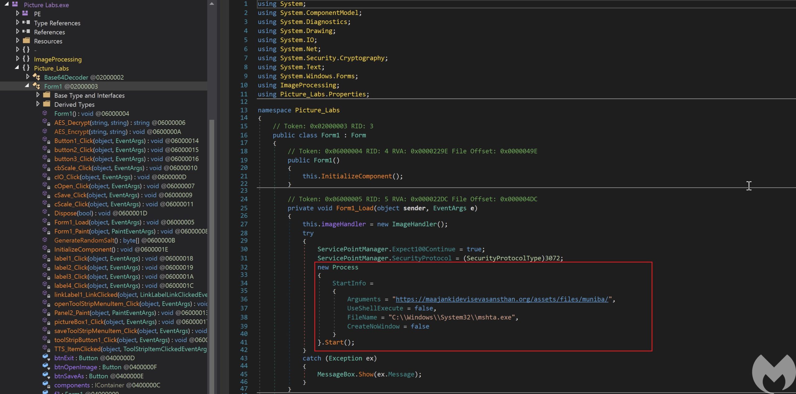Image resolution: width=796 pixels, height=394 pixels.
Task: Click line number 36 in the gutter
Action: (x=244, y=299)
